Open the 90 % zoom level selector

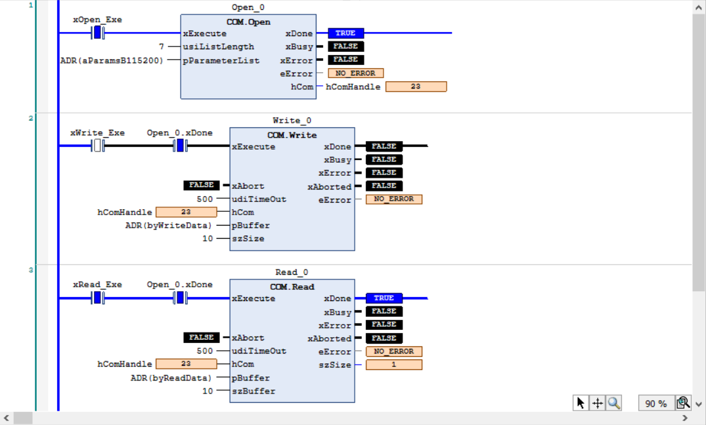click(655, 403)
